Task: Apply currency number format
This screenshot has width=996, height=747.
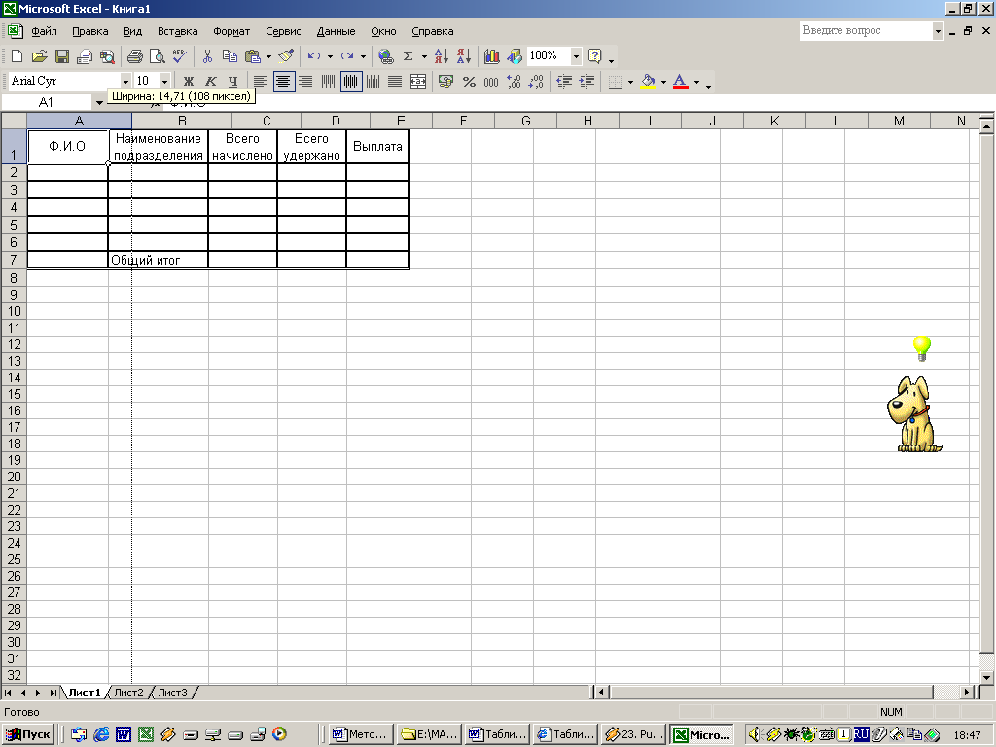Action: [445, 82]
